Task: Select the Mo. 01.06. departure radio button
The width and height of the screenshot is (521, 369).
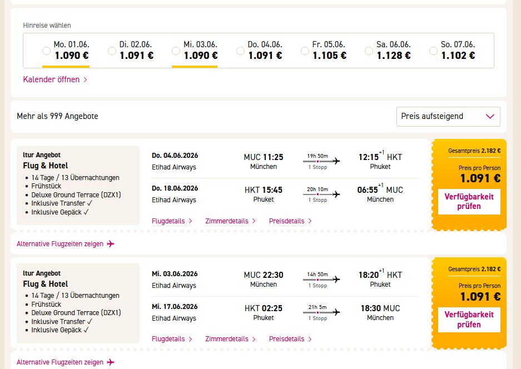Action: tap(47, 51)
